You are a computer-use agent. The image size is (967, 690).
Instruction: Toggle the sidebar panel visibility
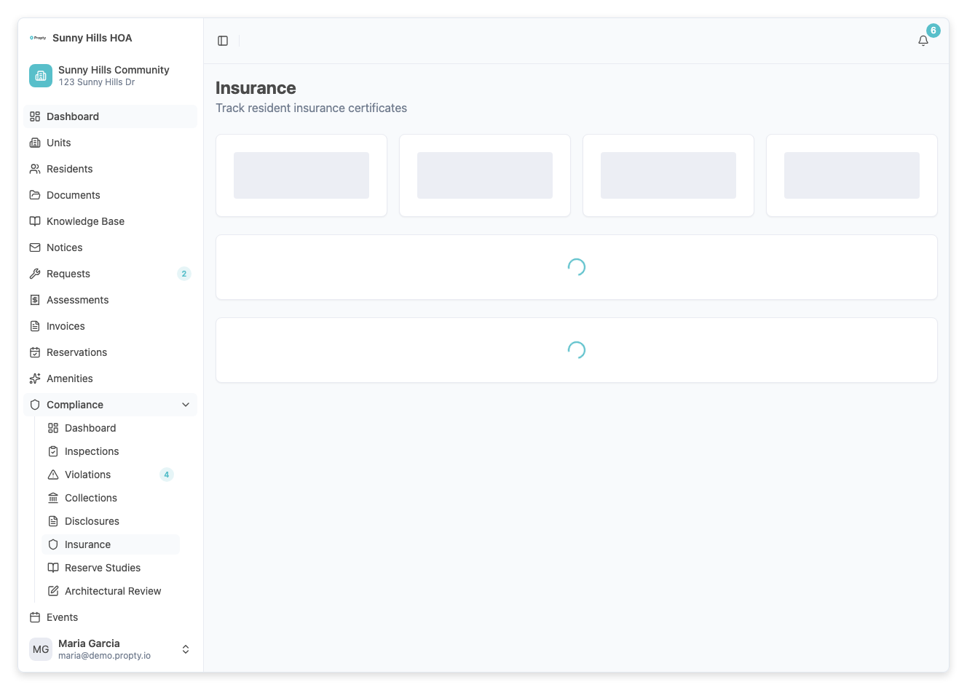pyautogui.click(x=222, y=40)
